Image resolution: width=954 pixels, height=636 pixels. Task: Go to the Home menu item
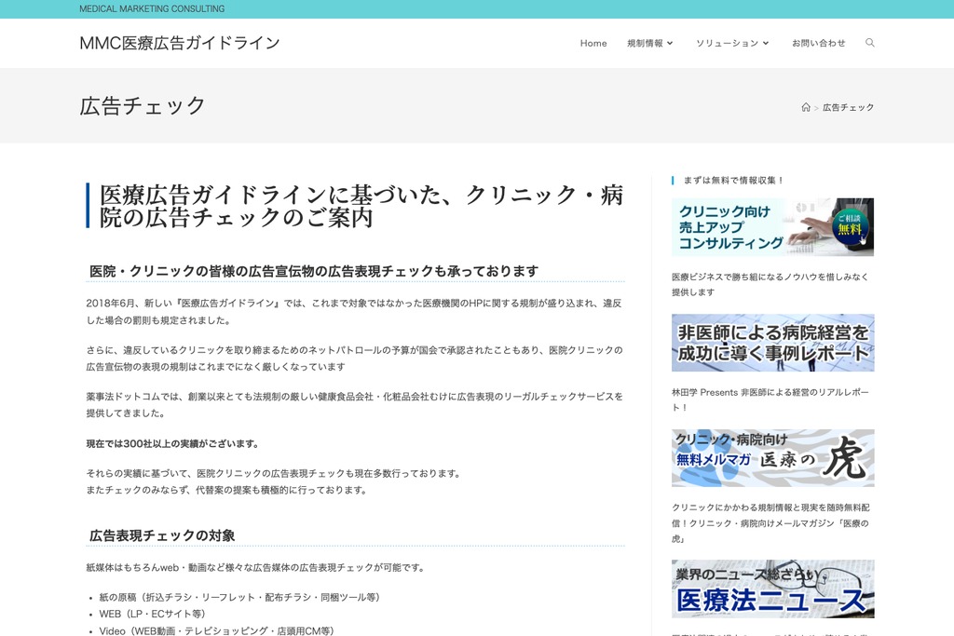[593, 43]
